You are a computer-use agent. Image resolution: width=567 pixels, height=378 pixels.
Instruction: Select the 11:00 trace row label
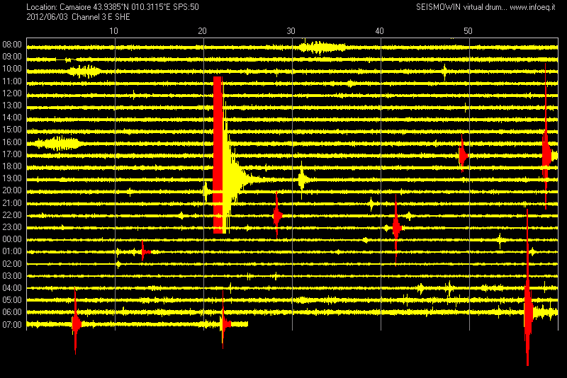pos(12,81)
